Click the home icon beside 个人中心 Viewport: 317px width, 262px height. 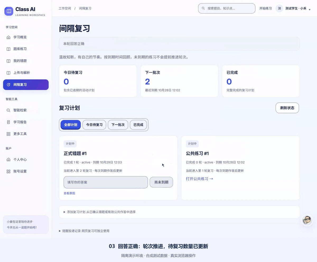(8, 160)
